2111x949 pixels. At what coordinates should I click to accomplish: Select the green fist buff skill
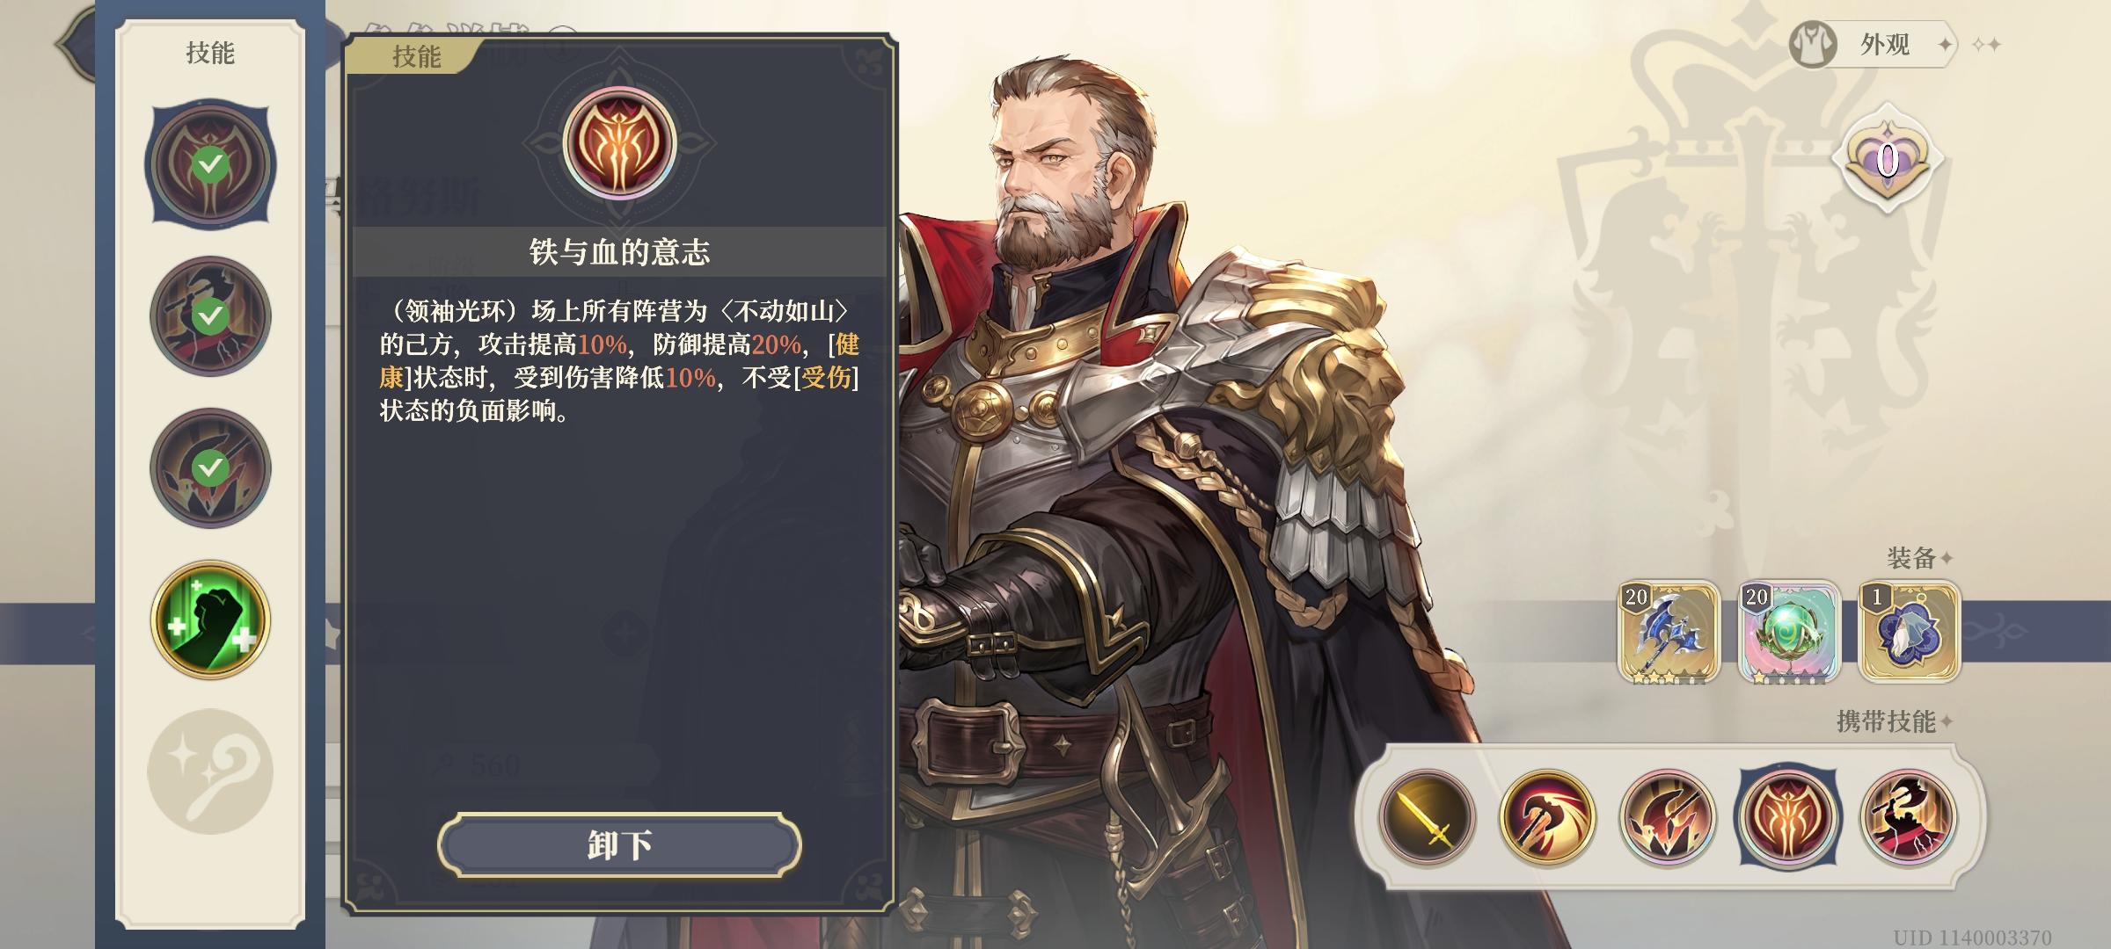click(210, 619)
